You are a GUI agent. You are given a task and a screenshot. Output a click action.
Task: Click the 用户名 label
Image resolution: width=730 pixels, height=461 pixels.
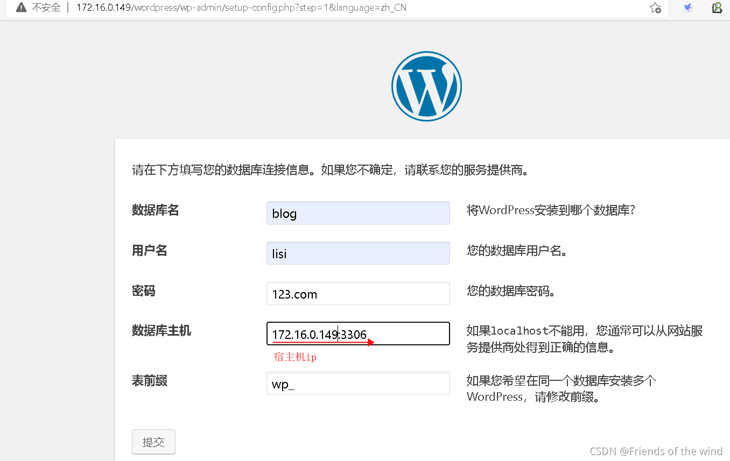coord(150,251)
